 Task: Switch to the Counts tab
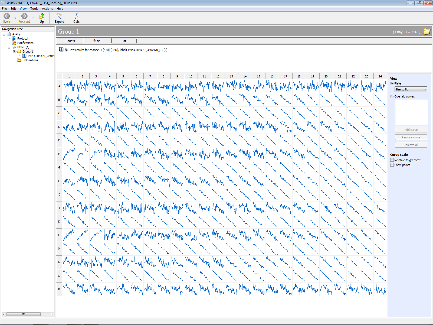point(70,41)
